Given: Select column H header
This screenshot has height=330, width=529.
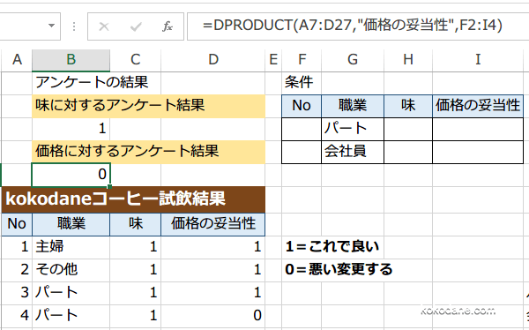Looking at the screenshot, I should [x=408, y=60].
